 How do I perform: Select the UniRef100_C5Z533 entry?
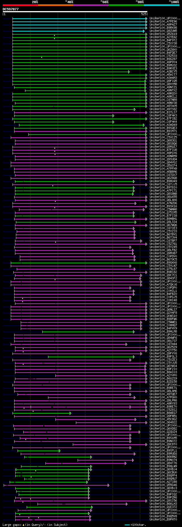(163, 56)
